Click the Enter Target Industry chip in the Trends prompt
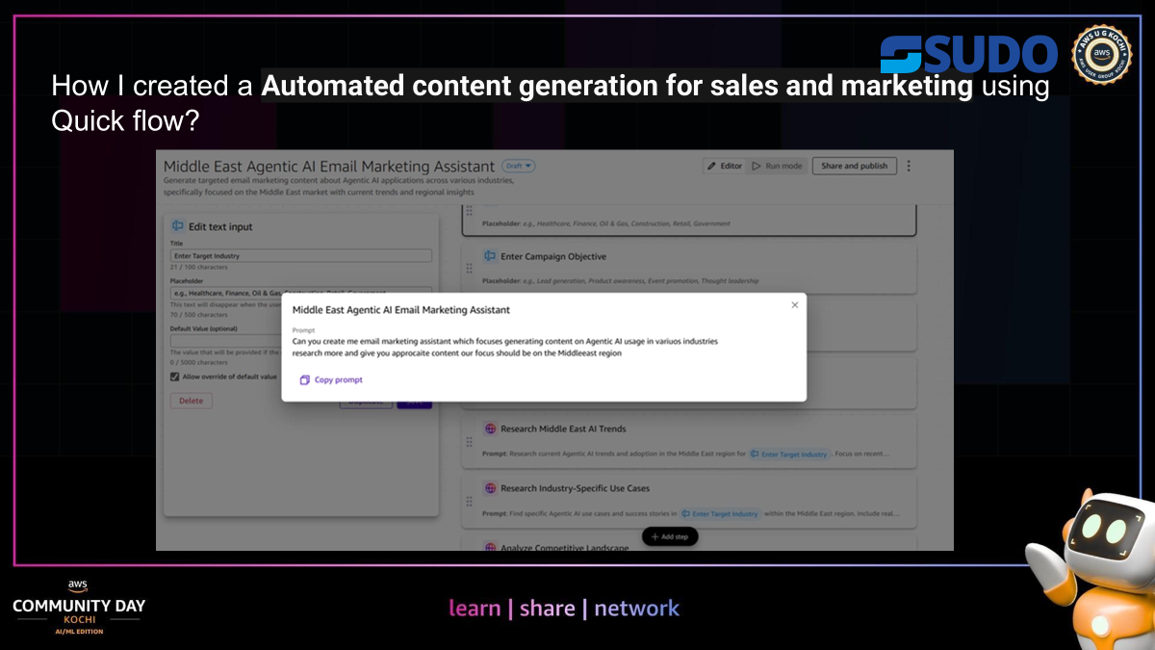This screenshot has width=1155, height=650. tap(789, 454)
